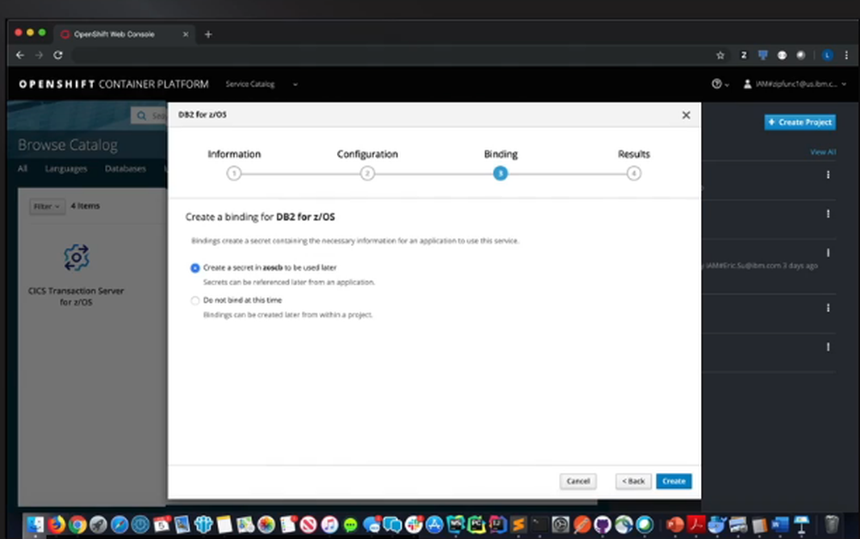The height and width of the screenshot is (539, 860).
Task: Open the Chrome three-dot menu
Action: [x=846, y=55]
